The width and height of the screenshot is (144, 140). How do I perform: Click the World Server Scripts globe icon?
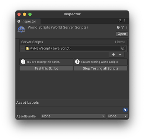21,29
